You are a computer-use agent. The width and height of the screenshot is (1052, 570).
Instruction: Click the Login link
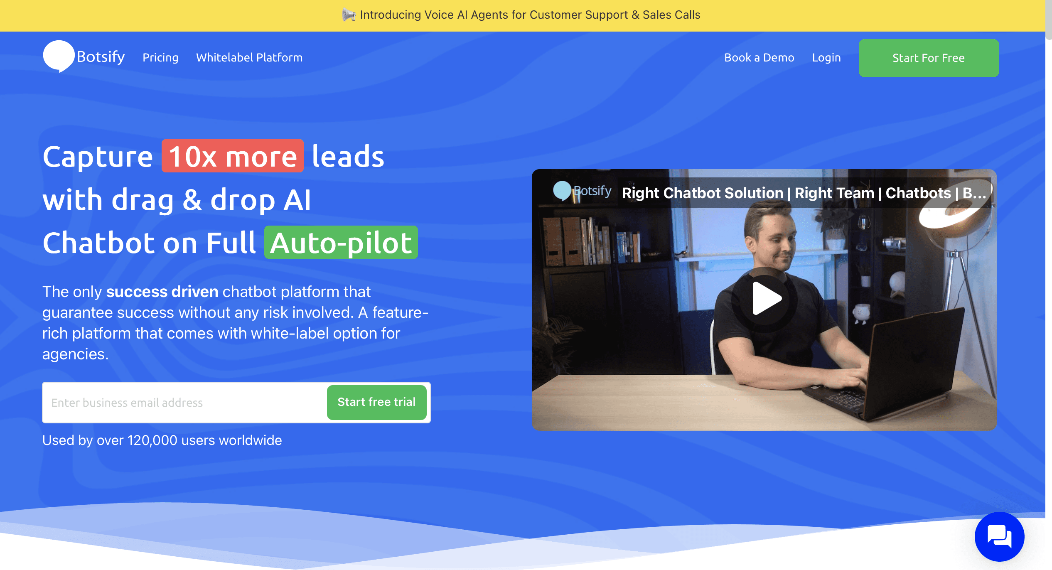(827, 58)
